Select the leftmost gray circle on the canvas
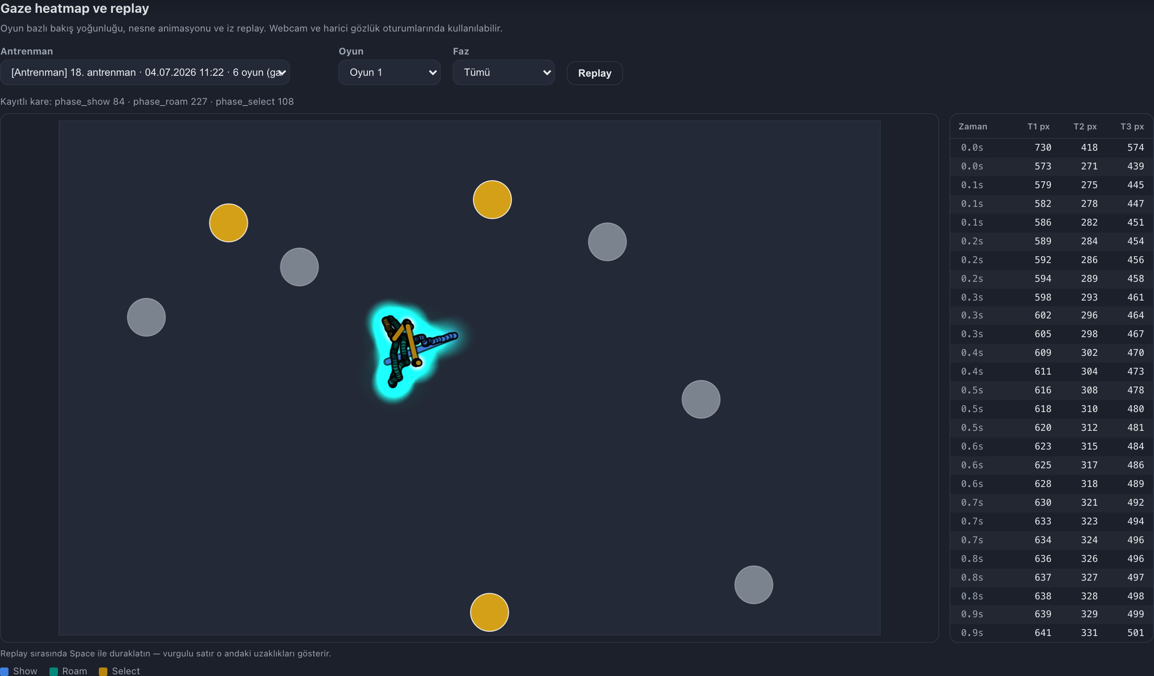Image resolution: width=1154 pixels, height=676 pixels. click(146, 318)
